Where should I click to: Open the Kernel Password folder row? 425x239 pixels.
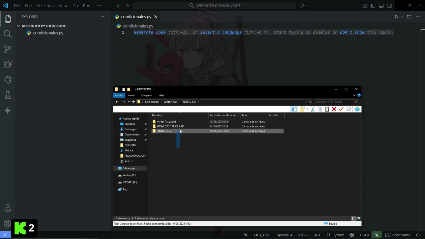tap(217, 121)
